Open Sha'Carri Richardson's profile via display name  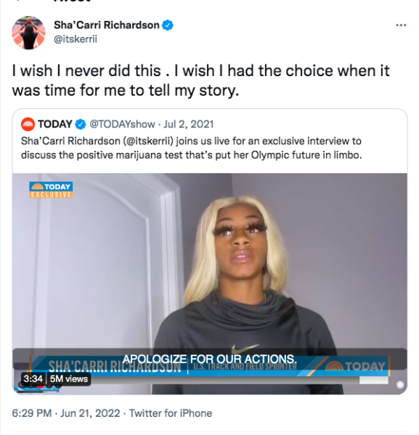pyautogui.click(x=107, y=25)
